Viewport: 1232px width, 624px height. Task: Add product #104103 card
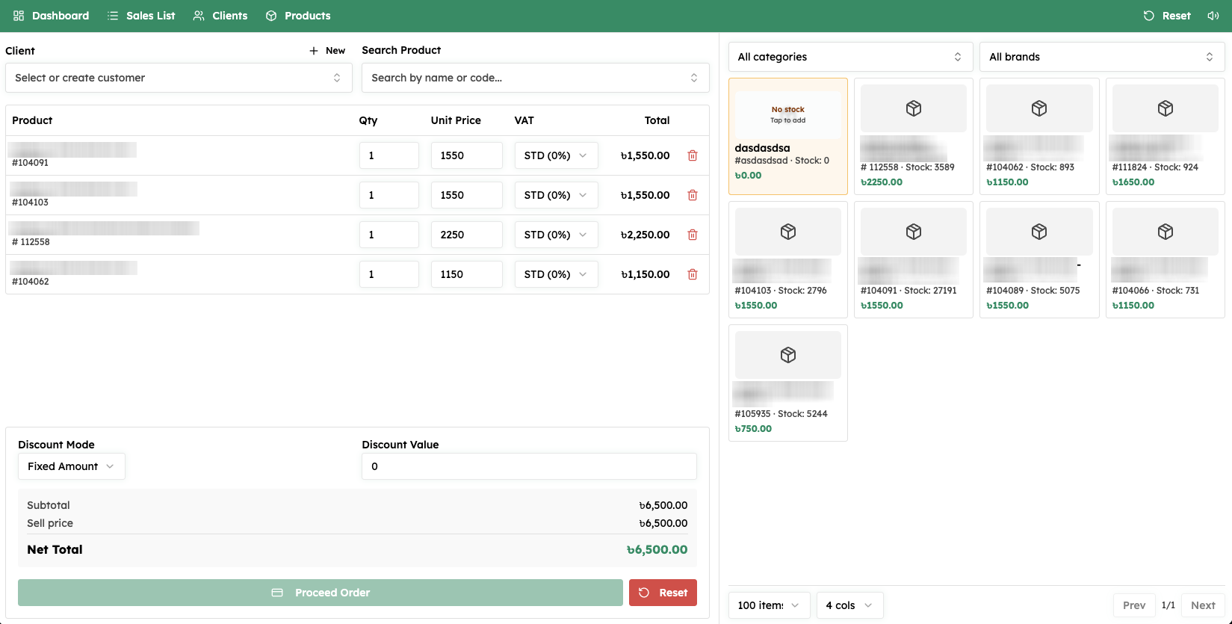pyautogui.click(x=788, y=259)
